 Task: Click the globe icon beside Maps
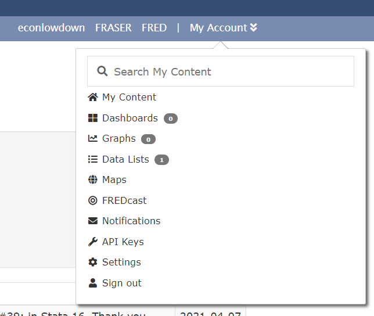93,179
